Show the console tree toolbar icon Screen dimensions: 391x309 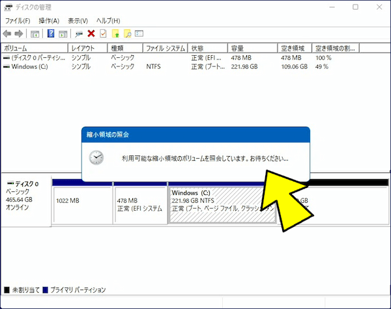tap(35, 34)
